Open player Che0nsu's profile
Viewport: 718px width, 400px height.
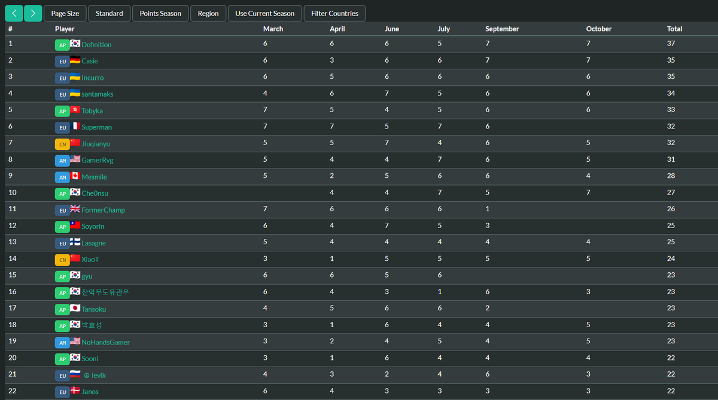95,193
